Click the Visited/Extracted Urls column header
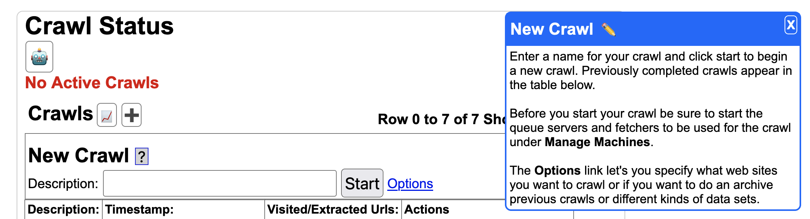 pyautogui.click(x=333, y=209)
